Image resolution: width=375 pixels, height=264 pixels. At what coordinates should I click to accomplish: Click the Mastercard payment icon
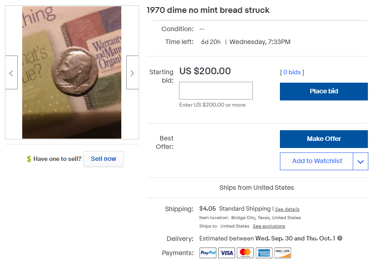(x=245, y=253)
